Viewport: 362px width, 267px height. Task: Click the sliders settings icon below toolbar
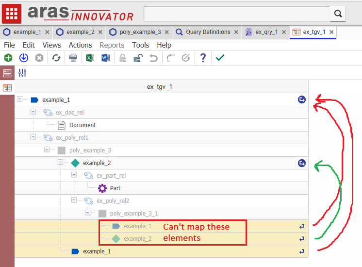tap(22, 73)
